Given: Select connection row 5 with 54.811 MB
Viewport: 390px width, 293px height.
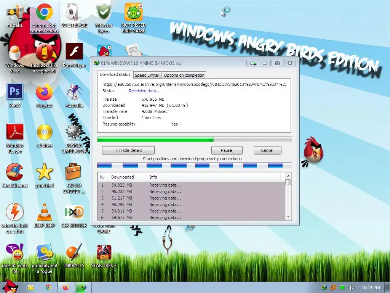Looking at the screenshot, I should pyautogui.click(x=191, y=211).
